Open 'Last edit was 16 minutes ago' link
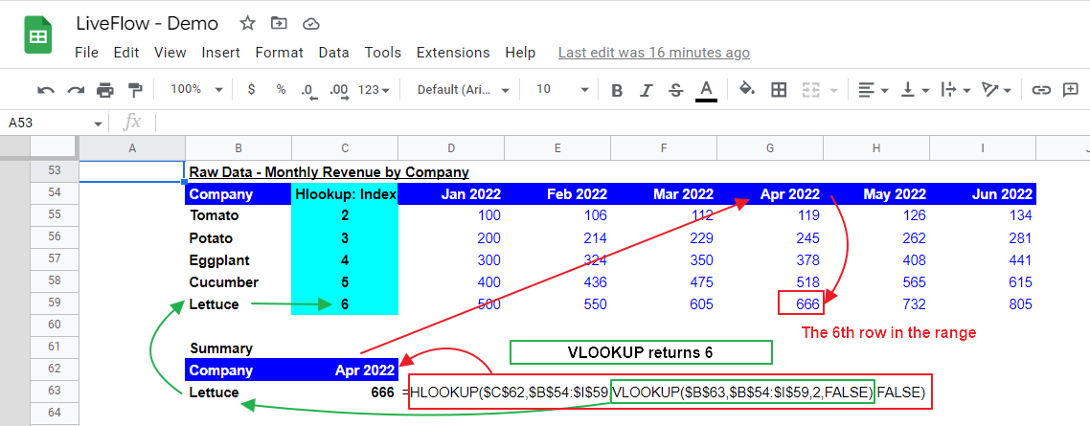Image resolution: width=1090 pixels, height=426 pixels. pos(654,53)
